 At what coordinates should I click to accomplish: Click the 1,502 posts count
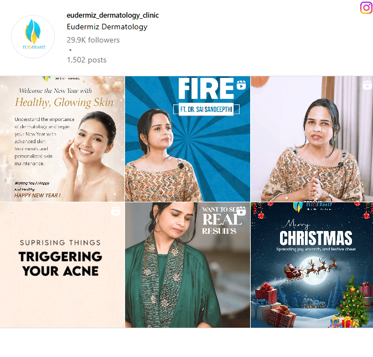pos(86,60)
